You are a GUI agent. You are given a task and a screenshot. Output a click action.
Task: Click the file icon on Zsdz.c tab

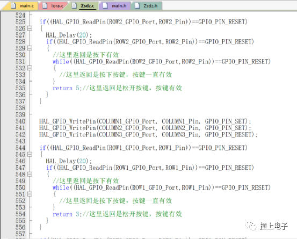[x=74, y=6]
